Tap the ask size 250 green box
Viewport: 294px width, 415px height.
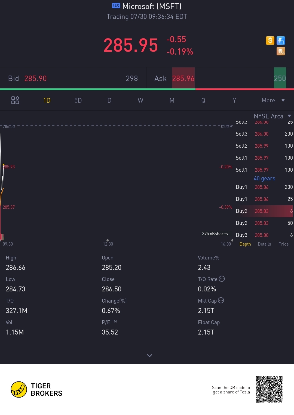tap(280, 78)
